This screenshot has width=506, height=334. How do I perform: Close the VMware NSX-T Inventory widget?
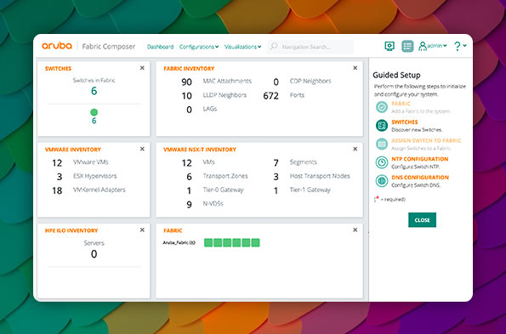pos(355,149)
